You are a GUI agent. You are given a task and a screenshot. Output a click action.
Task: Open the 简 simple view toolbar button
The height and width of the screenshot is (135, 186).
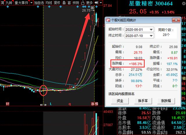[x=2, y=3]
